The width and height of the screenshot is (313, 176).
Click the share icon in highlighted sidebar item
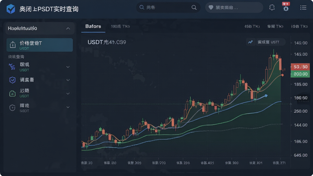[x=13, y=45]
